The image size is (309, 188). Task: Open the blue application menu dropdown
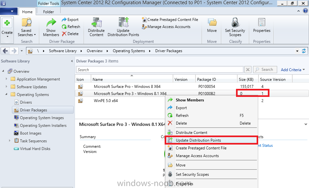click(9, 11)
